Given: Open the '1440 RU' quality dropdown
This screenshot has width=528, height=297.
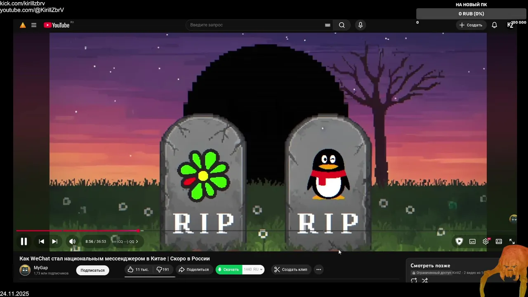Looking at the screenshot, I should tap(253, 269).
